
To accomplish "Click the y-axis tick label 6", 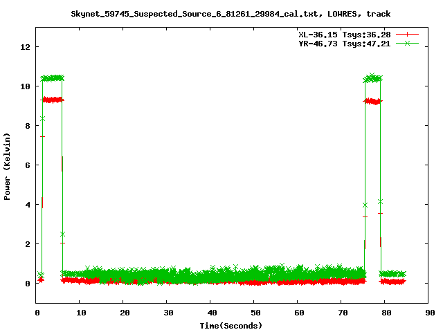I will pyautogui.click(x=28, y=165).
